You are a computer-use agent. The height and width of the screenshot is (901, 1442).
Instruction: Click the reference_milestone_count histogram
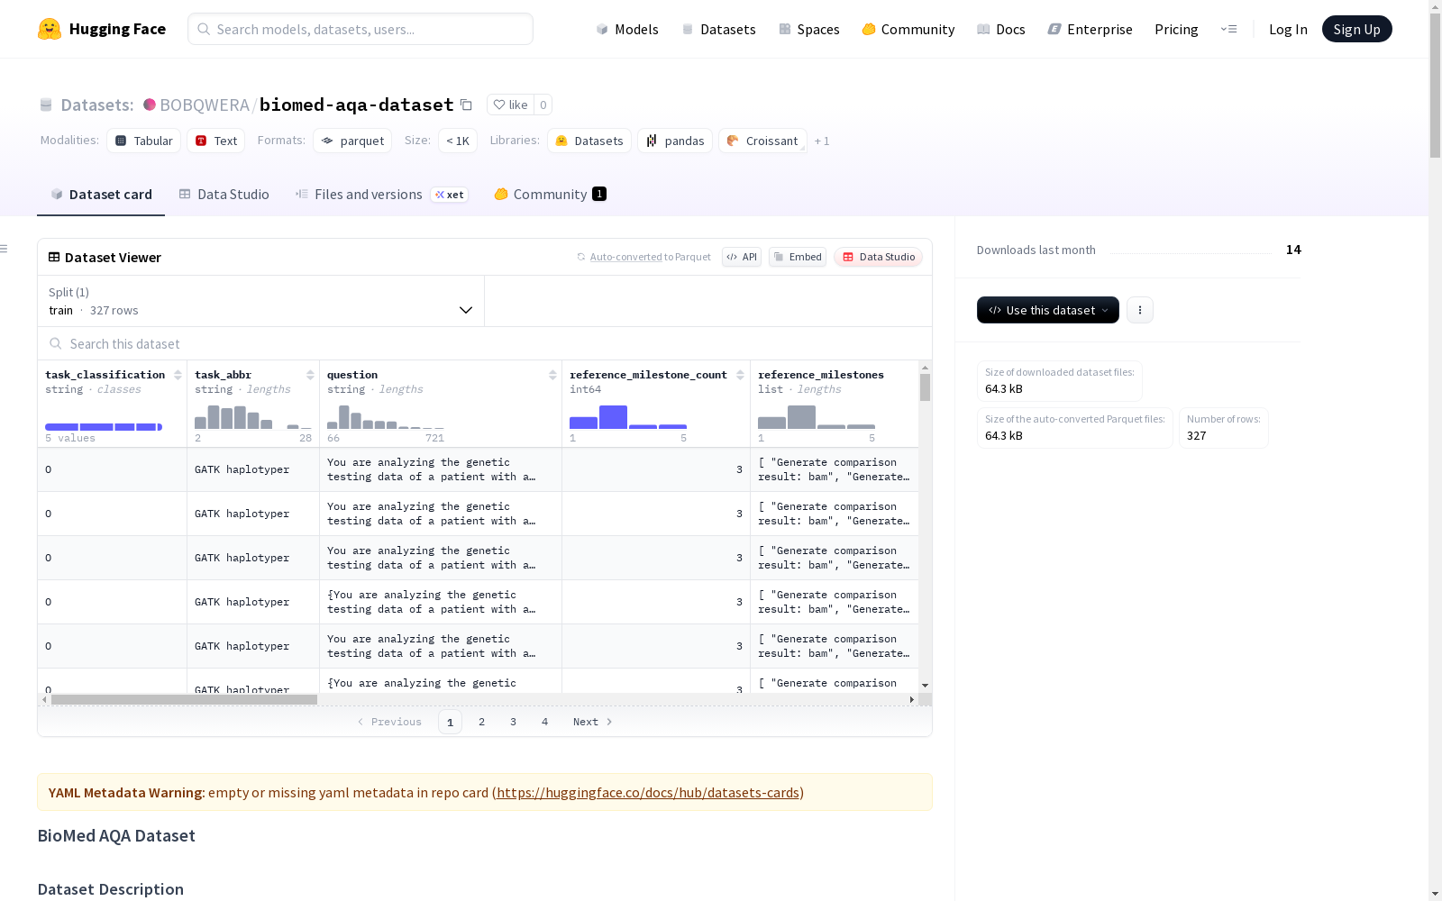[628, 417]
